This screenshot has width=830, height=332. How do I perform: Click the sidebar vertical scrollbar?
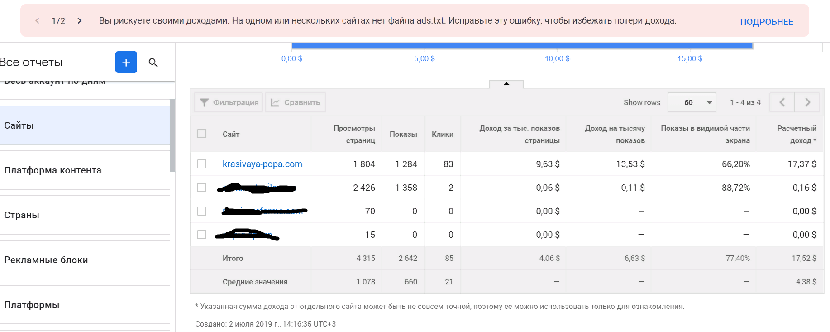tap(172, 135)
